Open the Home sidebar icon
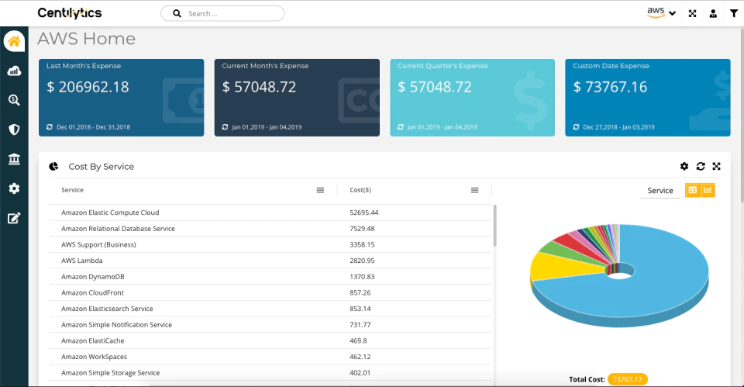The image size is (744, 387). [14, 41]
